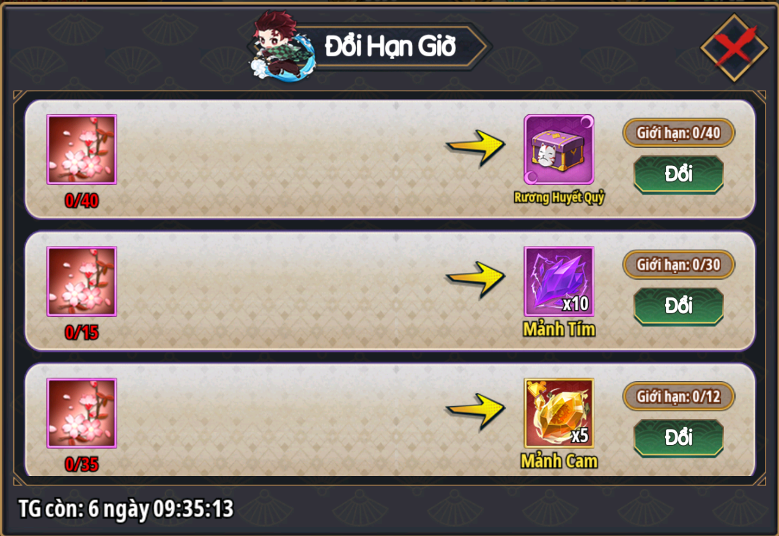The width and height of the screenshot is (779, 536).
Task: Click the yellow arrow pointing to Mảnh Tím
Action: tap(476, 279)
